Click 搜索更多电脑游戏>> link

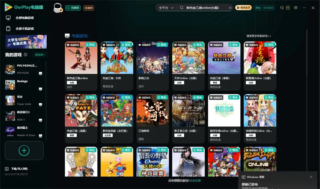click(259, 36)
